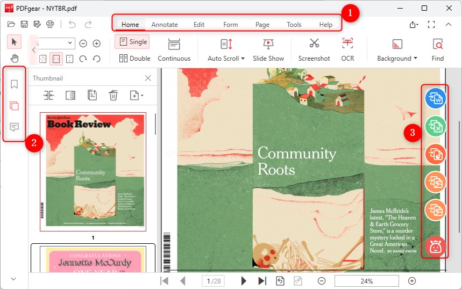Open the Edit tab
Screen dimensions: 462x290
199,25
